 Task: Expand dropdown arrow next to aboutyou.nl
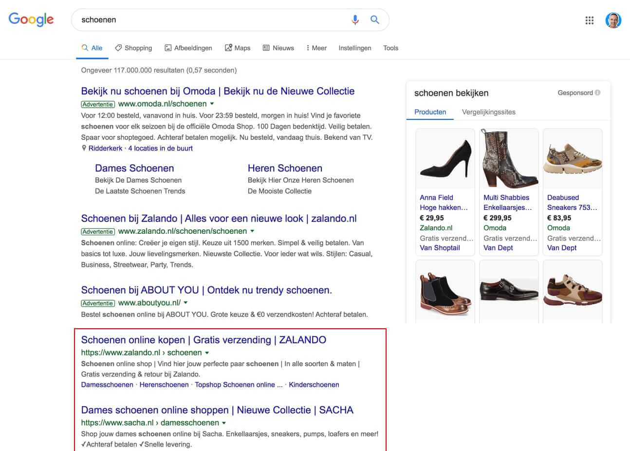coord(185,303)
